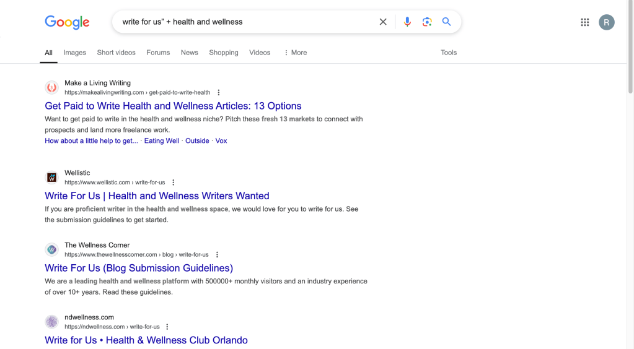The image size is (634, 349).
Task: Open the Tools filter options
Action: 449,53
